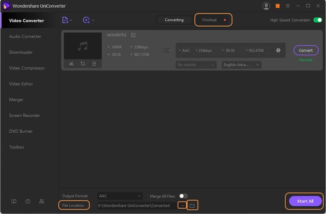Viewport: 326px width, 214px height.
Task: Expand the Add Files dropdown arrow
Action: (x=71, y=20)
